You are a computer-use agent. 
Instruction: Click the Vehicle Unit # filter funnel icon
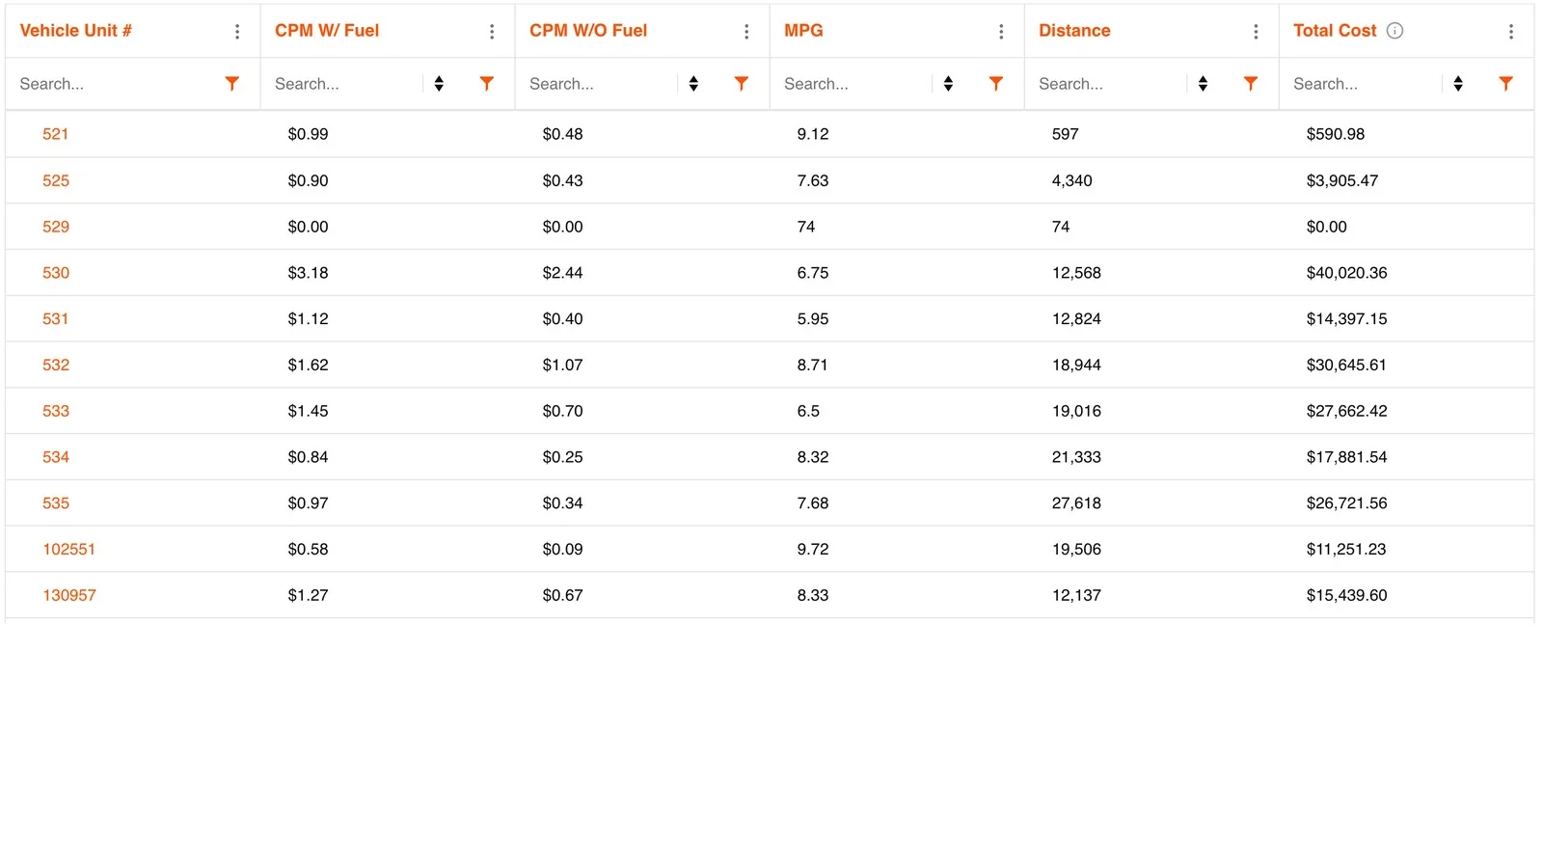click(232, 84)
